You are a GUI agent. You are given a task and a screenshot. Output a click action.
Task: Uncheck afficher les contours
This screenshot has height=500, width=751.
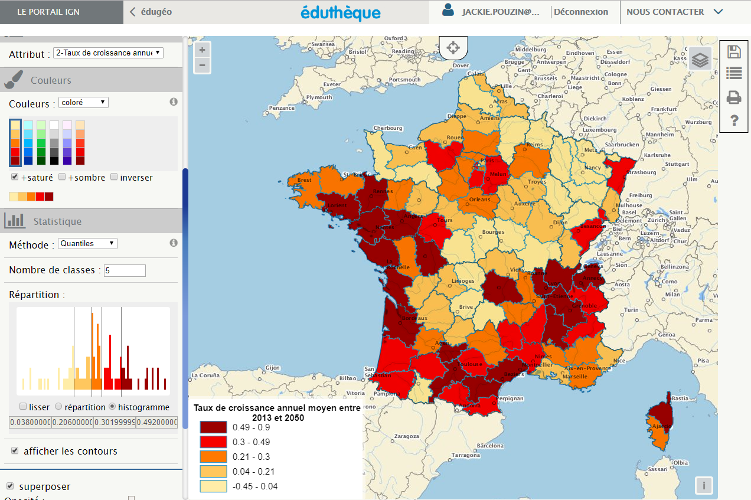click(15, 450)
